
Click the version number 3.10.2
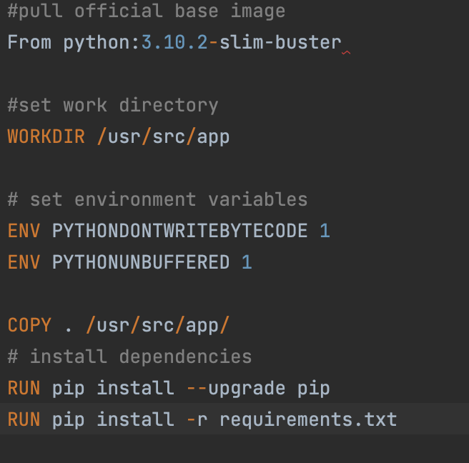(x=174, y=42)
